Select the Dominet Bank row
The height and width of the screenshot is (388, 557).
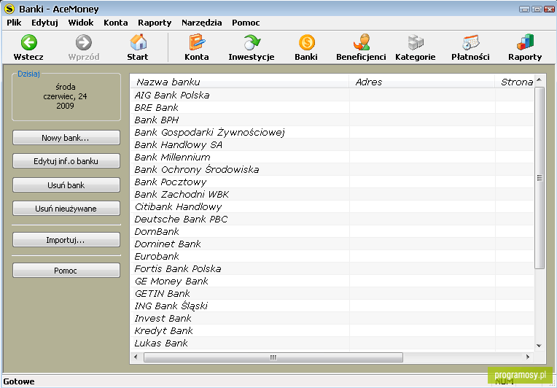pos(332,244)
